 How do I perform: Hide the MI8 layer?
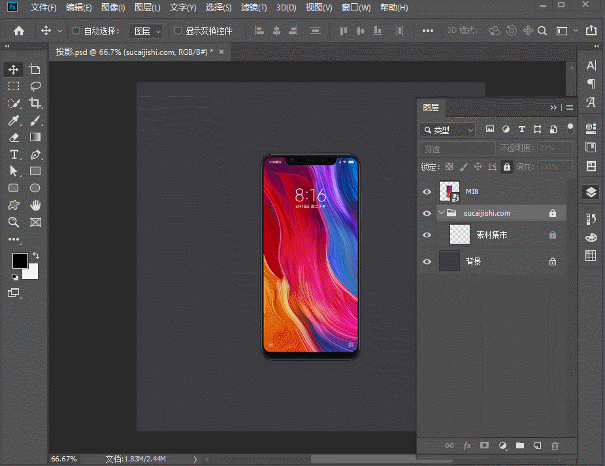point(427,191)
